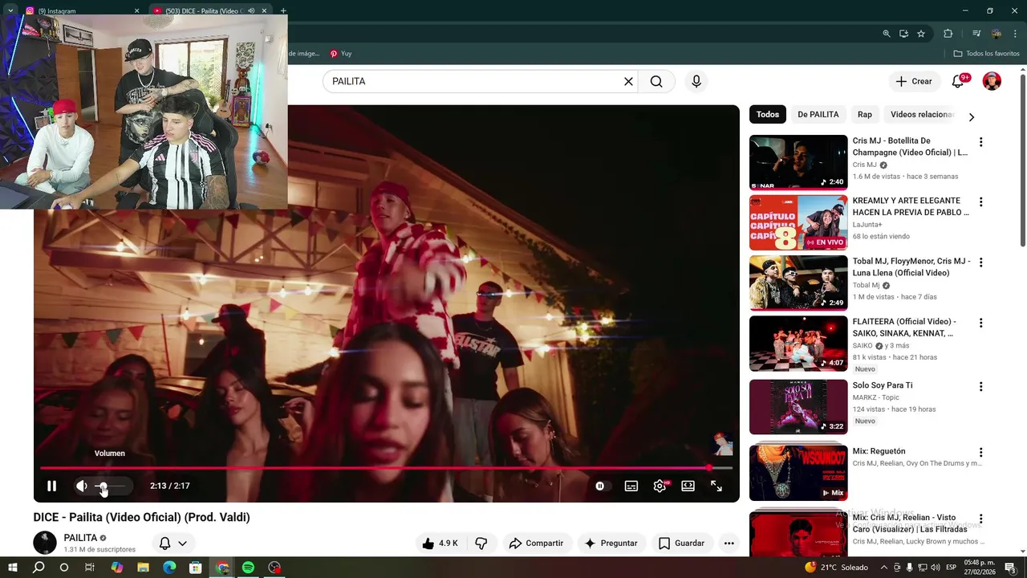
Task: Mute the video via speaker icon
Action: click(81, 486)
